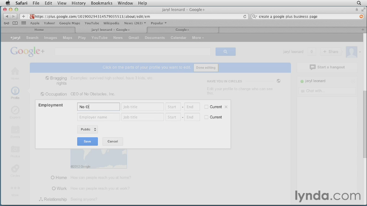
Task: Click the first Job title field
Action: (x=142, y=107)
